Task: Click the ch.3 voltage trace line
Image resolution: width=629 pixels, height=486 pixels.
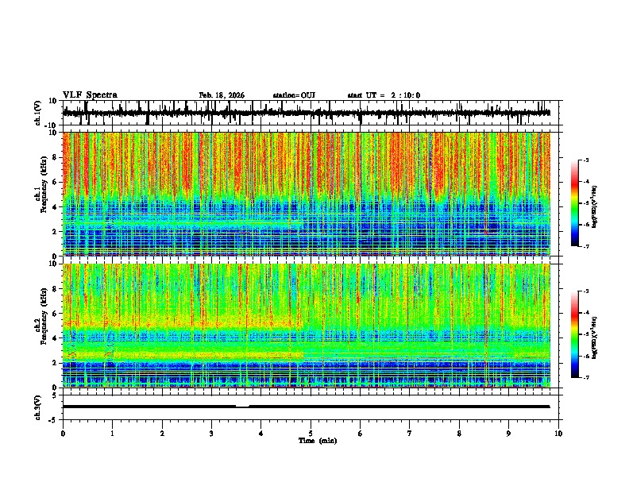Action: click(306, 407)
